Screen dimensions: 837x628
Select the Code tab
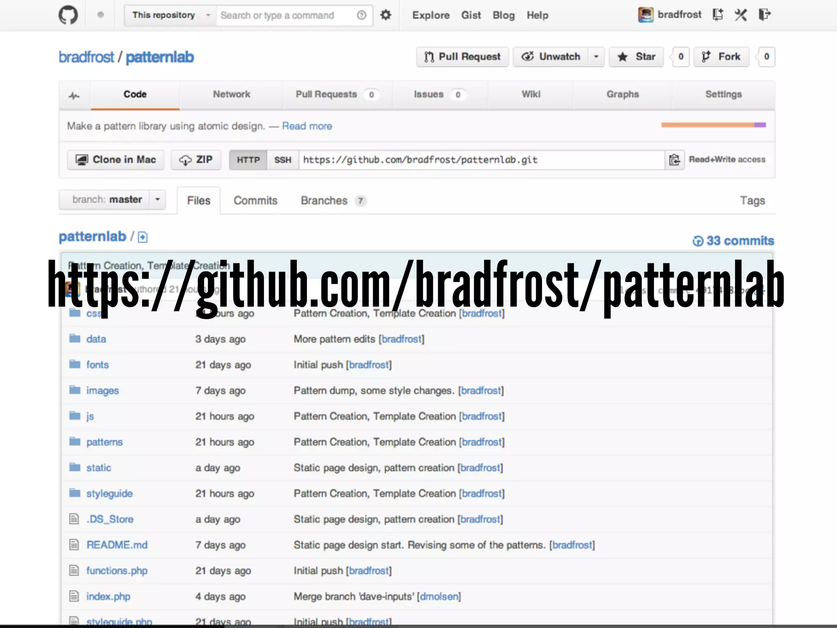coord(135,94)
